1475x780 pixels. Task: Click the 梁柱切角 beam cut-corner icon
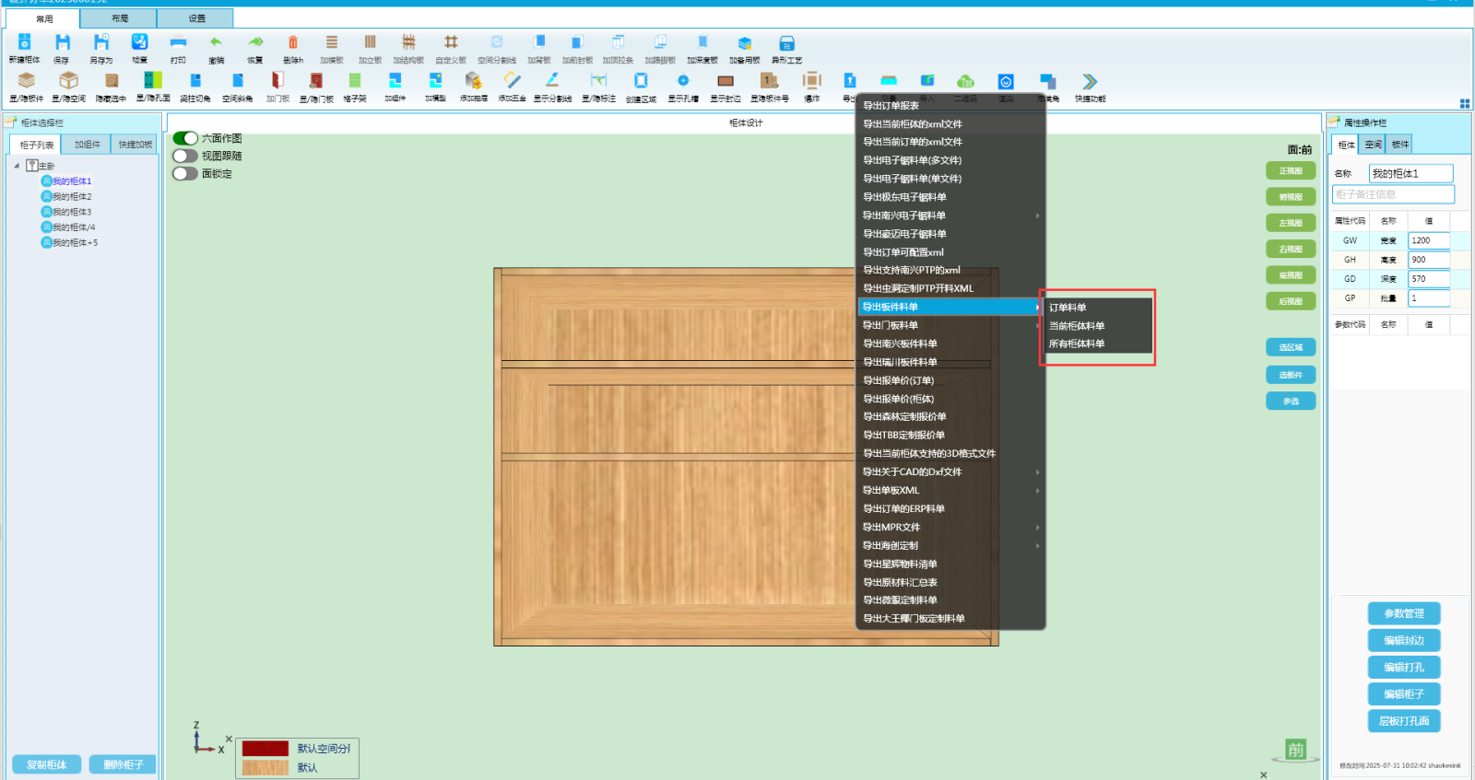point(195,81)
